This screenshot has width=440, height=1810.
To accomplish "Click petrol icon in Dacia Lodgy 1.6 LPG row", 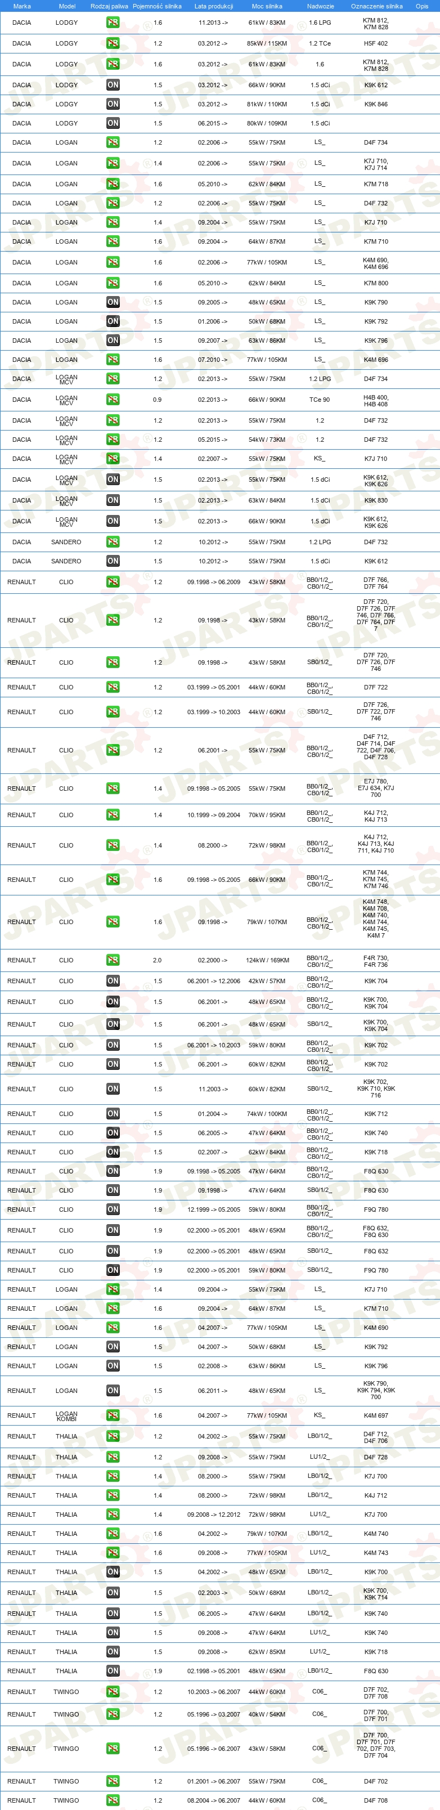I will click(x=113, y=23).
